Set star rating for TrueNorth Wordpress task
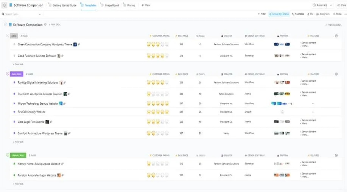 tap(158, 94)
